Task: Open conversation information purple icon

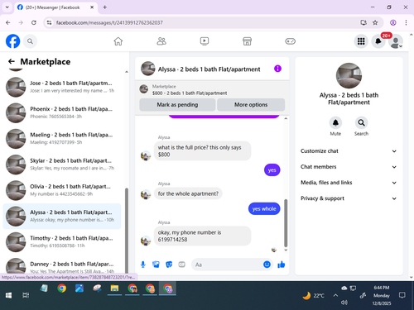Action: tap(277, 69)
